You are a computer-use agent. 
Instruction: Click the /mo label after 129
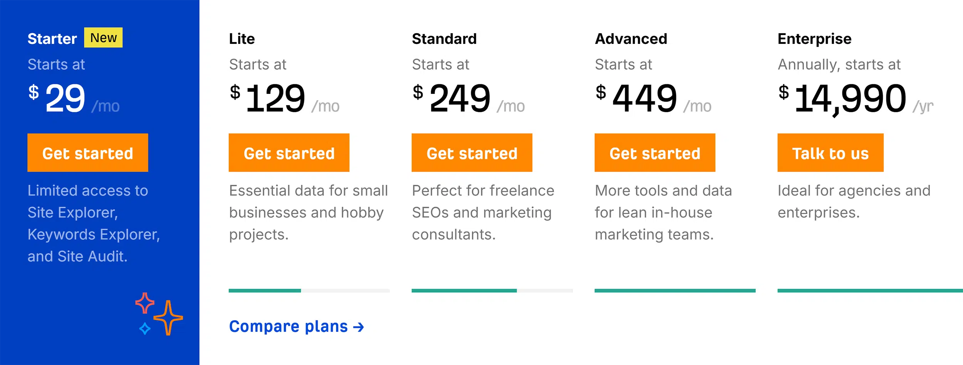click(x=325, y=106)
